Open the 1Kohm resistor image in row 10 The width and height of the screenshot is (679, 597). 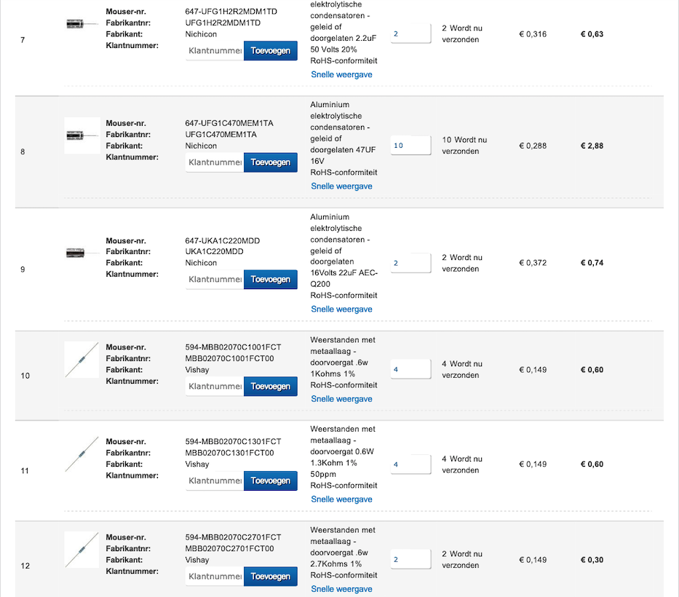82,359
